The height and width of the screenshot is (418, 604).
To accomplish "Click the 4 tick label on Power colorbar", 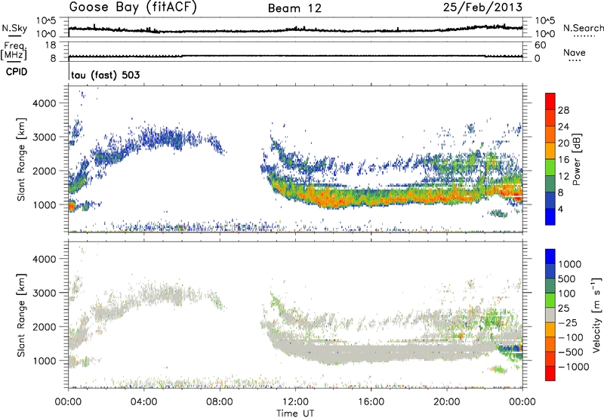I will coord(560,209).
